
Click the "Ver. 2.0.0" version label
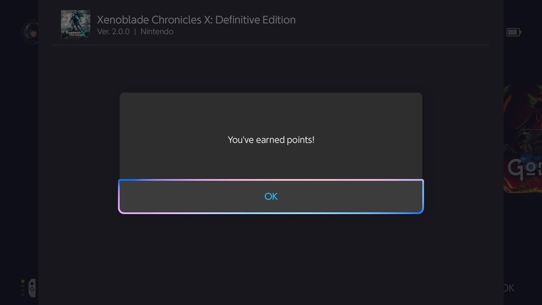(x=113, y=32)
